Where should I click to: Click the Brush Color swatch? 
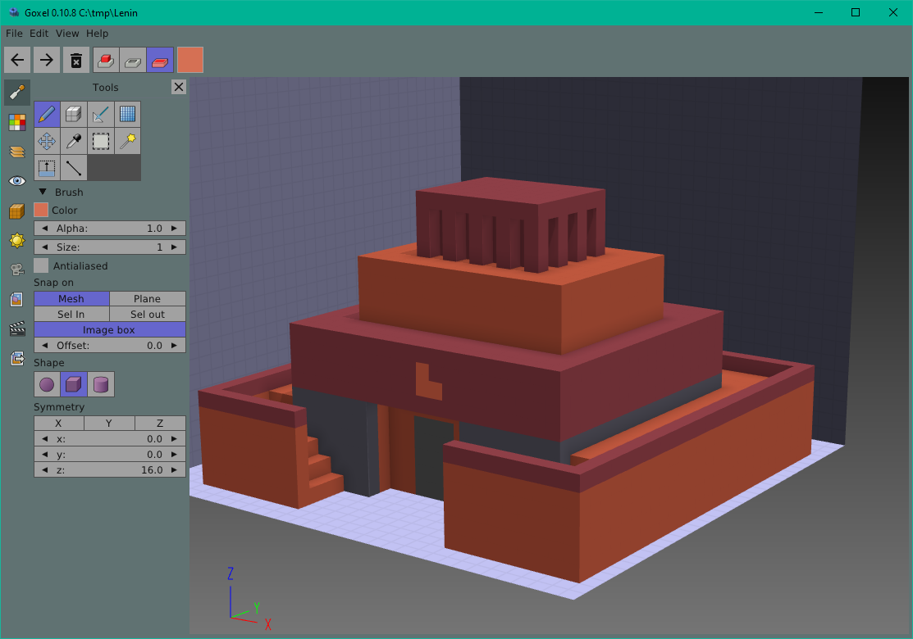coord(41,210)
